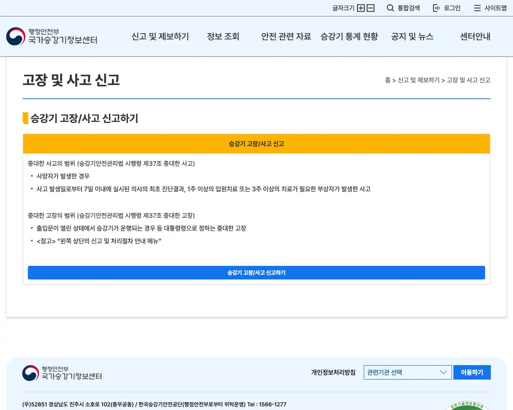The height and width of the screenshot is (410, 513).
Task: Click the 중대한 고장의 범위 heading text
Action: [x=111, y=215]
